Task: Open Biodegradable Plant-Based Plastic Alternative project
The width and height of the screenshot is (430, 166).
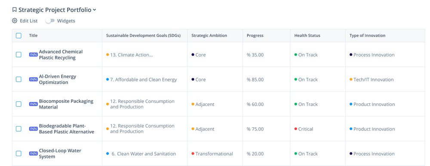Action: pyautogui.click(x=66, y=129)
